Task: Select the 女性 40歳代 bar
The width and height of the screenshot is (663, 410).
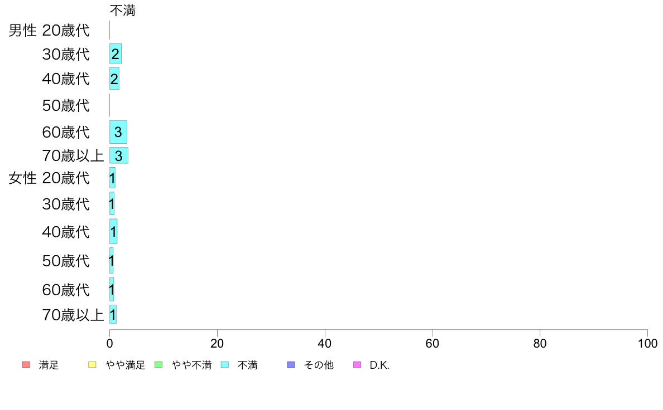Action: (x=113, y=231)
